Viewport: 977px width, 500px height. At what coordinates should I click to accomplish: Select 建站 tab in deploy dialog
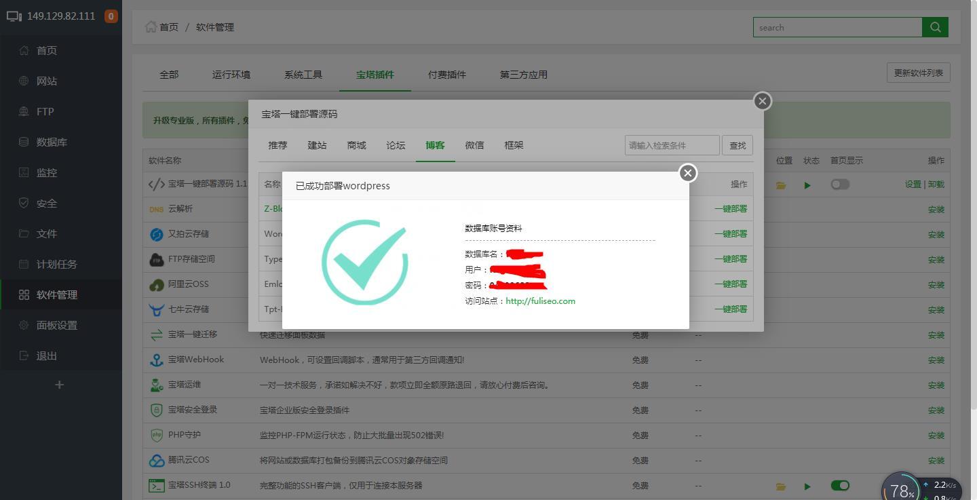click(x=317, y=145)
